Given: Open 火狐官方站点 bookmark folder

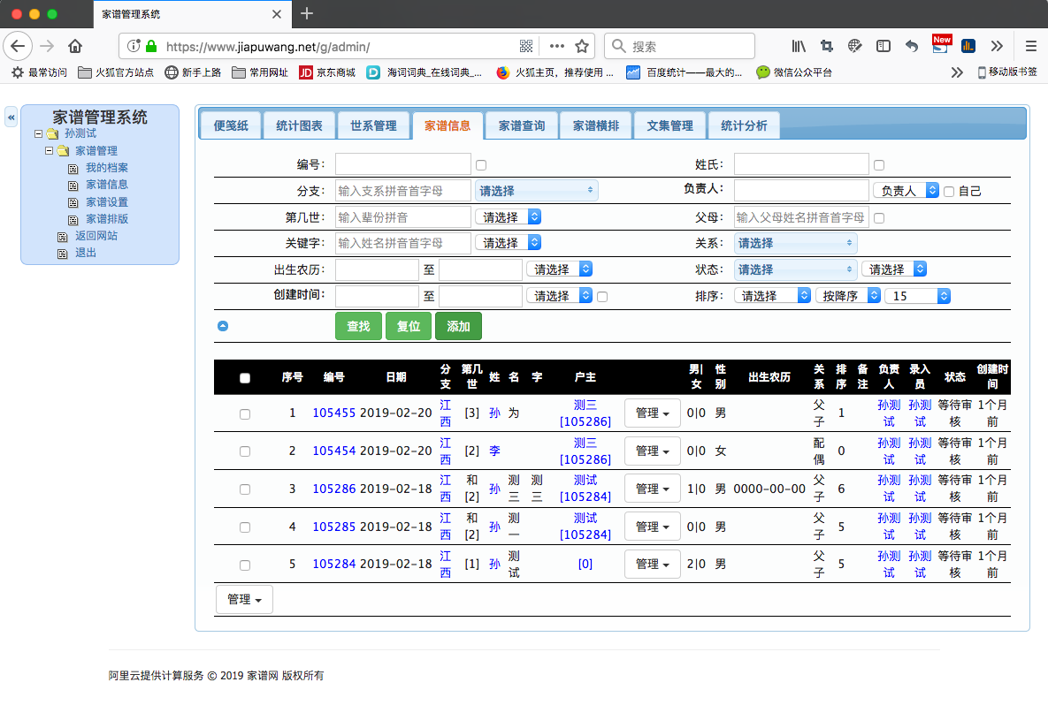Looking at the screenshot, I should coord(116,72).
